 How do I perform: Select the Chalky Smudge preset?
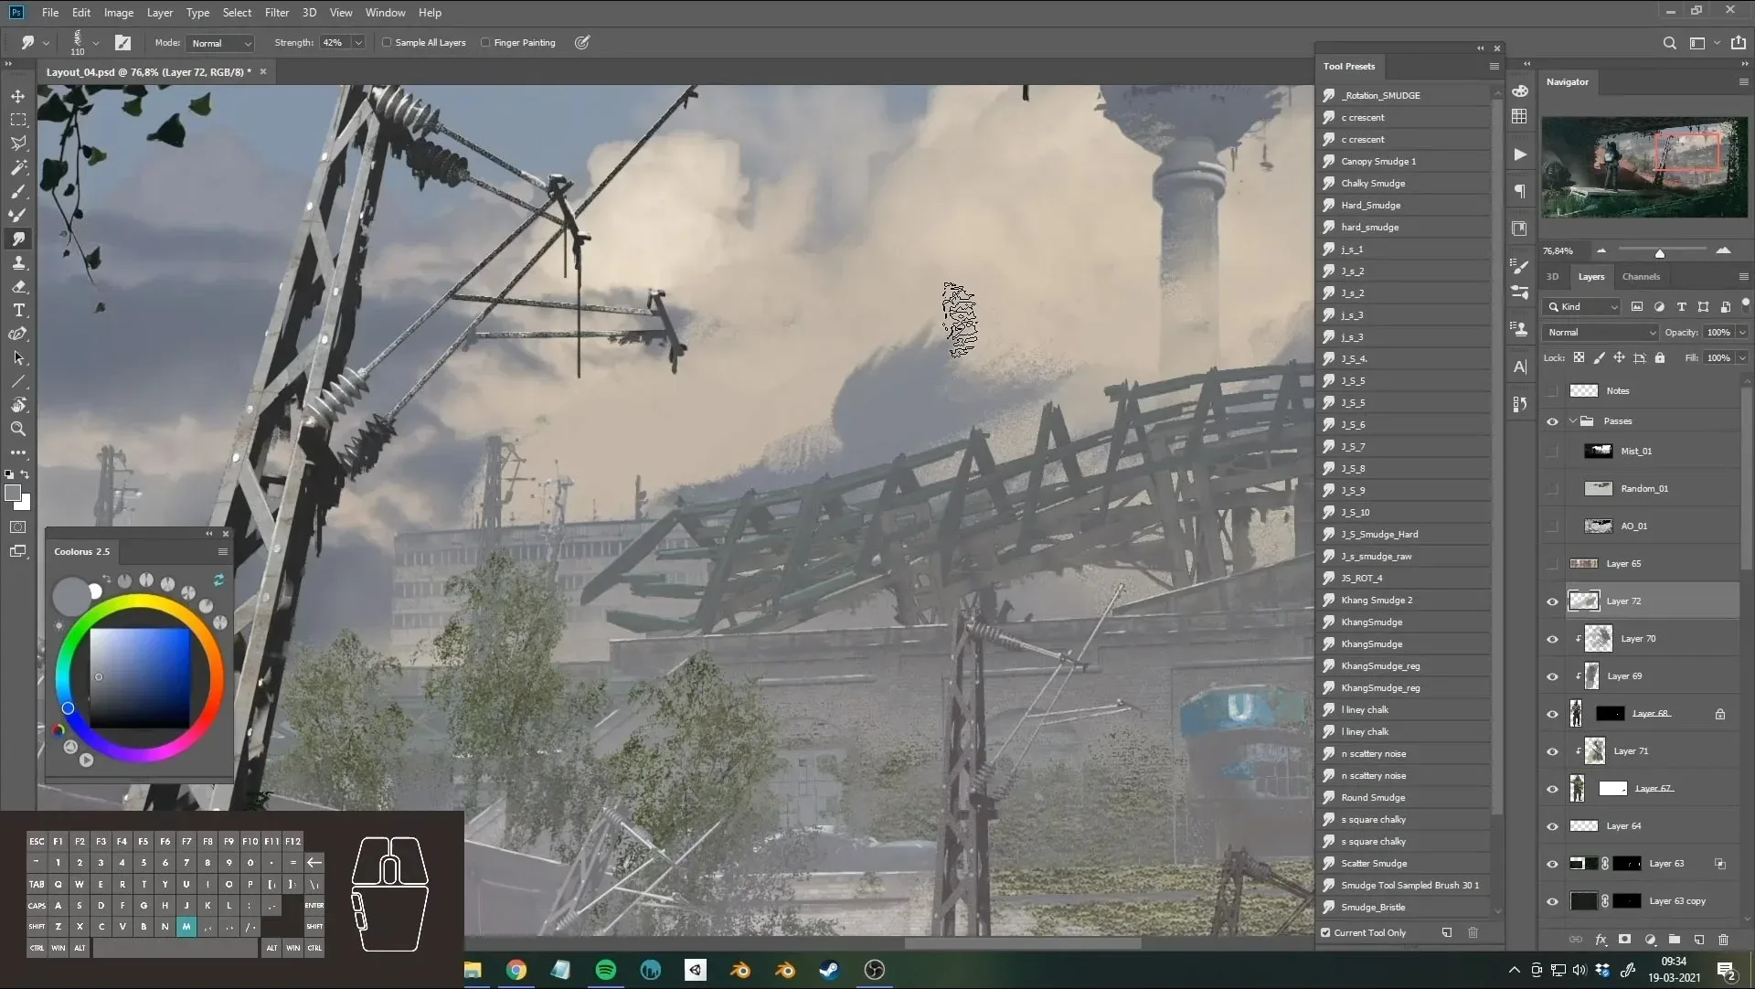[1404, 184]
